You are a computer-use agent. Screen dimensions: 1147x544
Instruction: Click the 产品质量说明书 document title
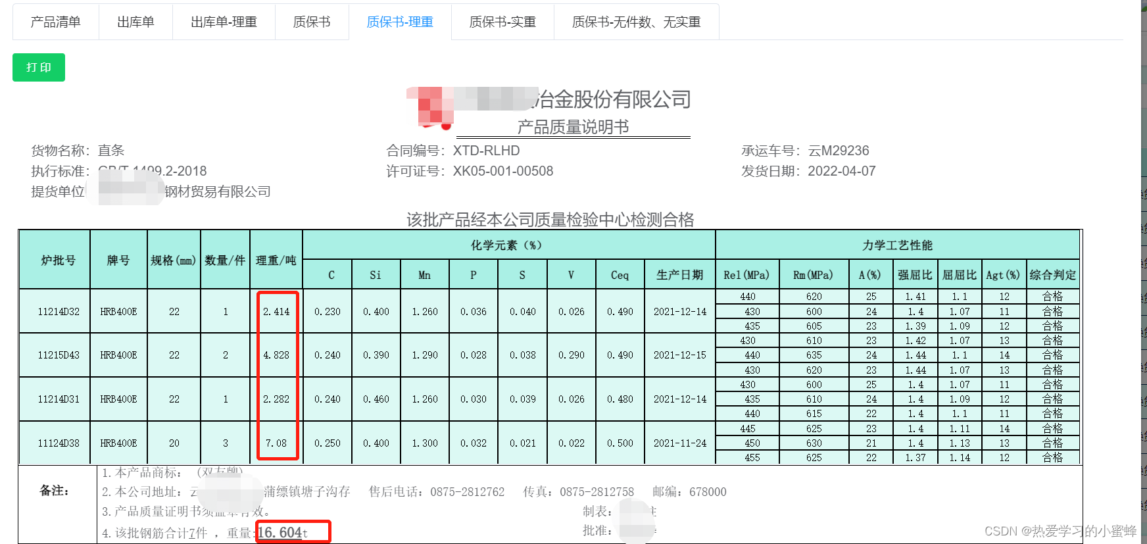coord(573,126)
